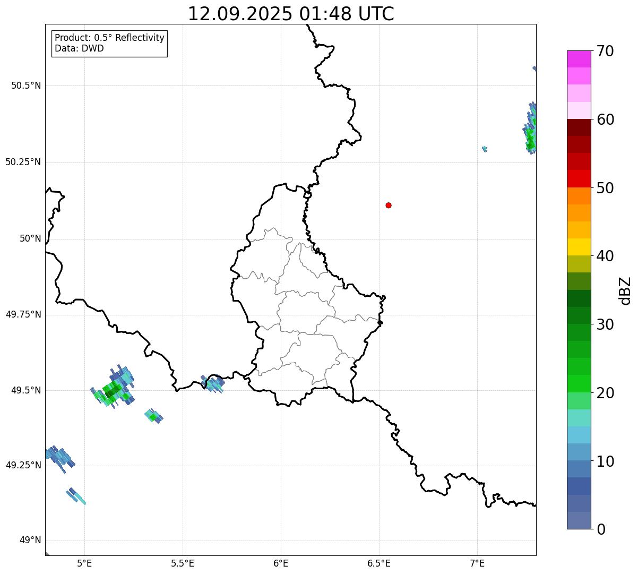
Task: Click the red dot marker on the map
Action: pyautogui.click(x=389, y=205)
